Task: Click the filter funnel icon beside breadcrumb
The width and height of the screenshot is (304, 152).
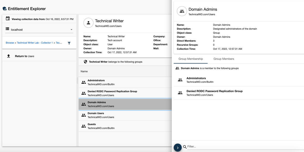Action: coord(69,43)
